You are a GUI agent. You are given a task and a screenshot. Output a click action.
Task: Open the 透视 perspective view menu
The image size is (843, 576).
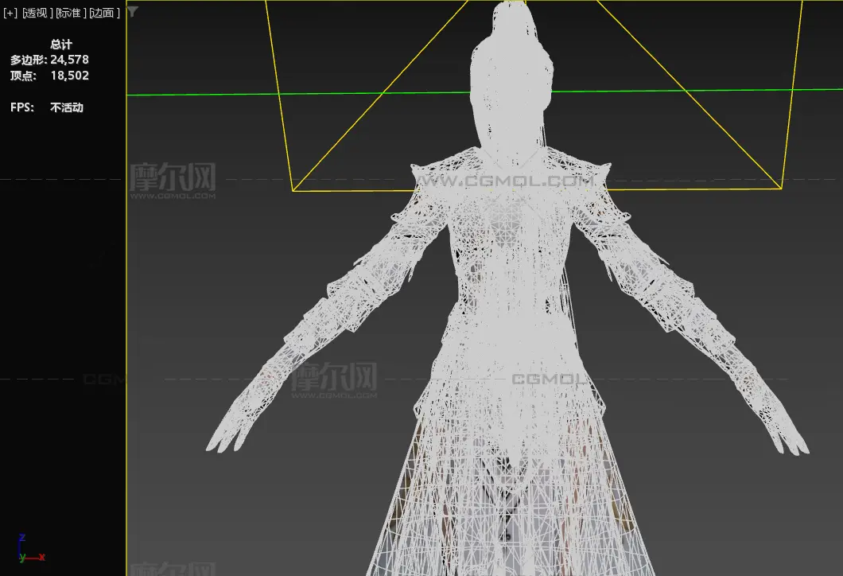[37, 13]
